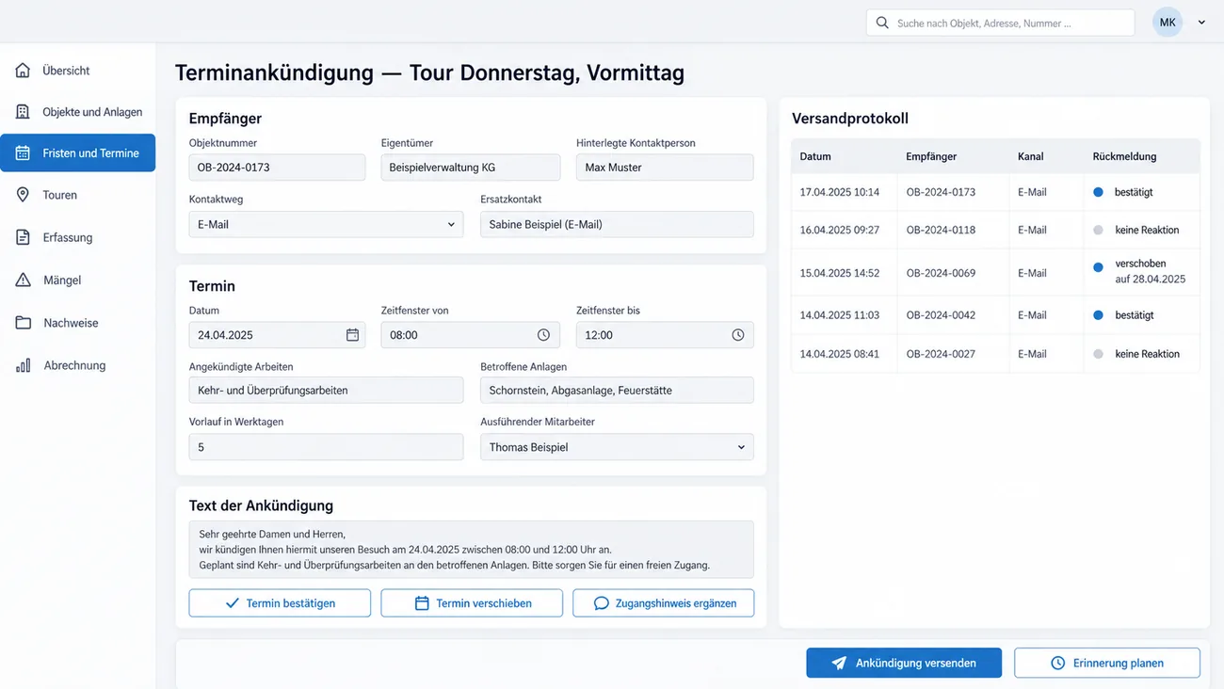Click the clock icon in Zeitfenster bis

[738, 335]
